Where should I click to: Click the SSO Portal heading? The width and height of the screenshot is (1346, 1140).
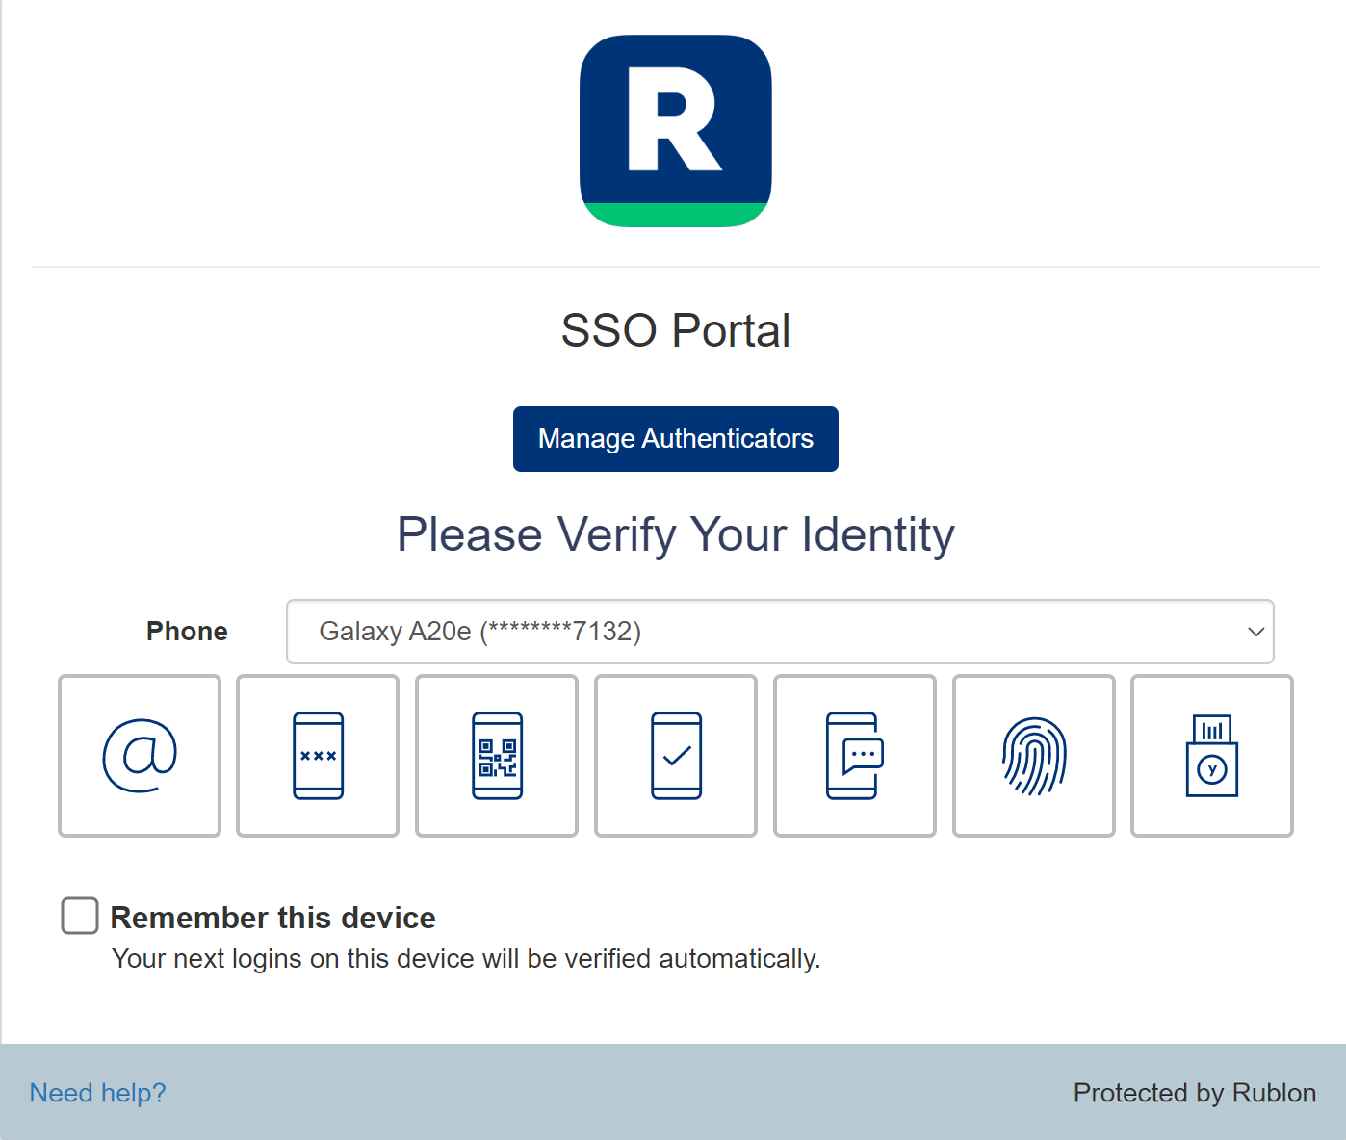coord(676,331)
